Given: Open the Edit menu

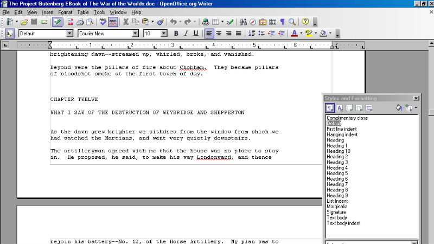Looking at the screenshot, I should 18,12.
